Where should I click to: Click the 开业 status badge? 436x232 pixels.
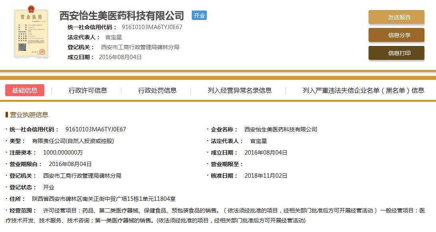199,15
